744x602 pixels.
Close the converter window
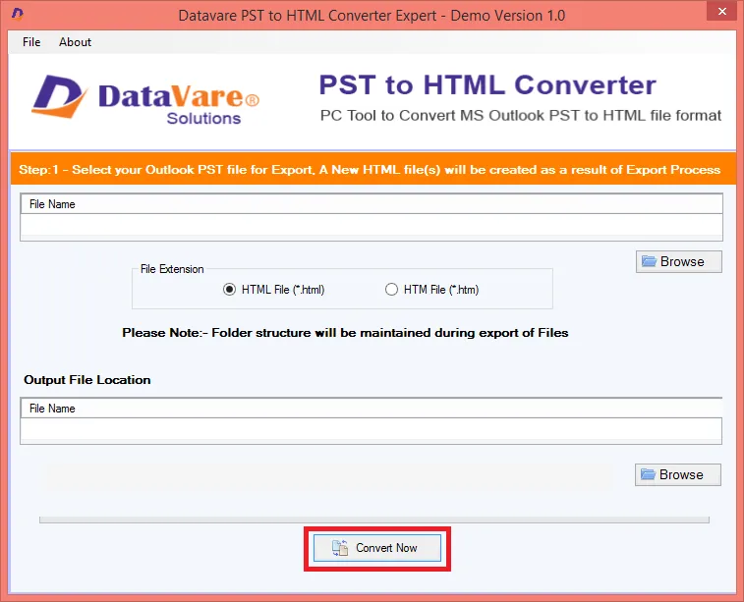(x=721, y=11)
